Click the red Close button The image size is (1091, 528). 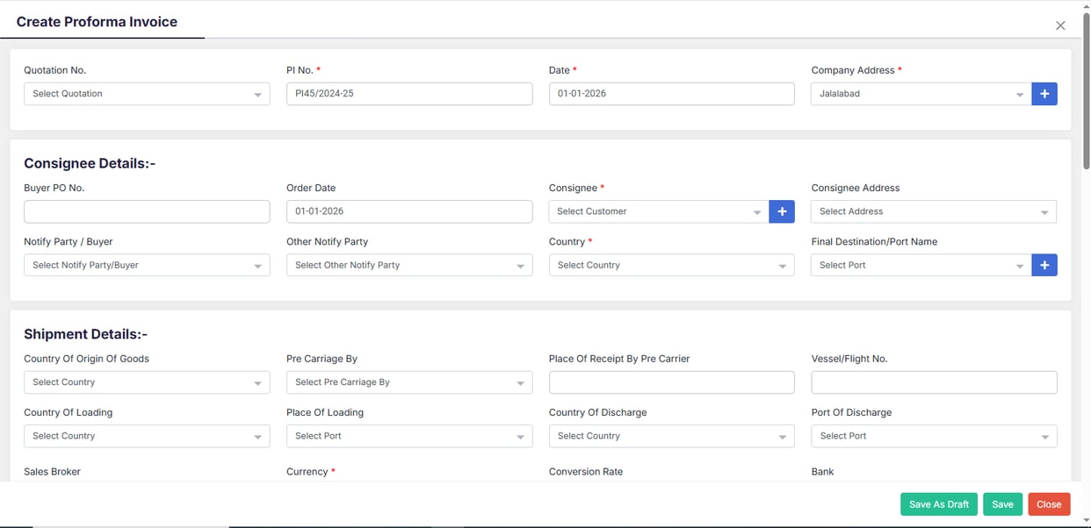click(1049, 503)
